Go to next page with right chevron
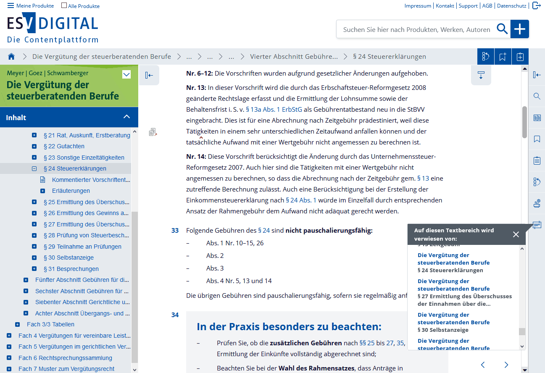Image resolution: width=545 pixels, height=373 pixels. pyautogui.click(x=506, y=365)
